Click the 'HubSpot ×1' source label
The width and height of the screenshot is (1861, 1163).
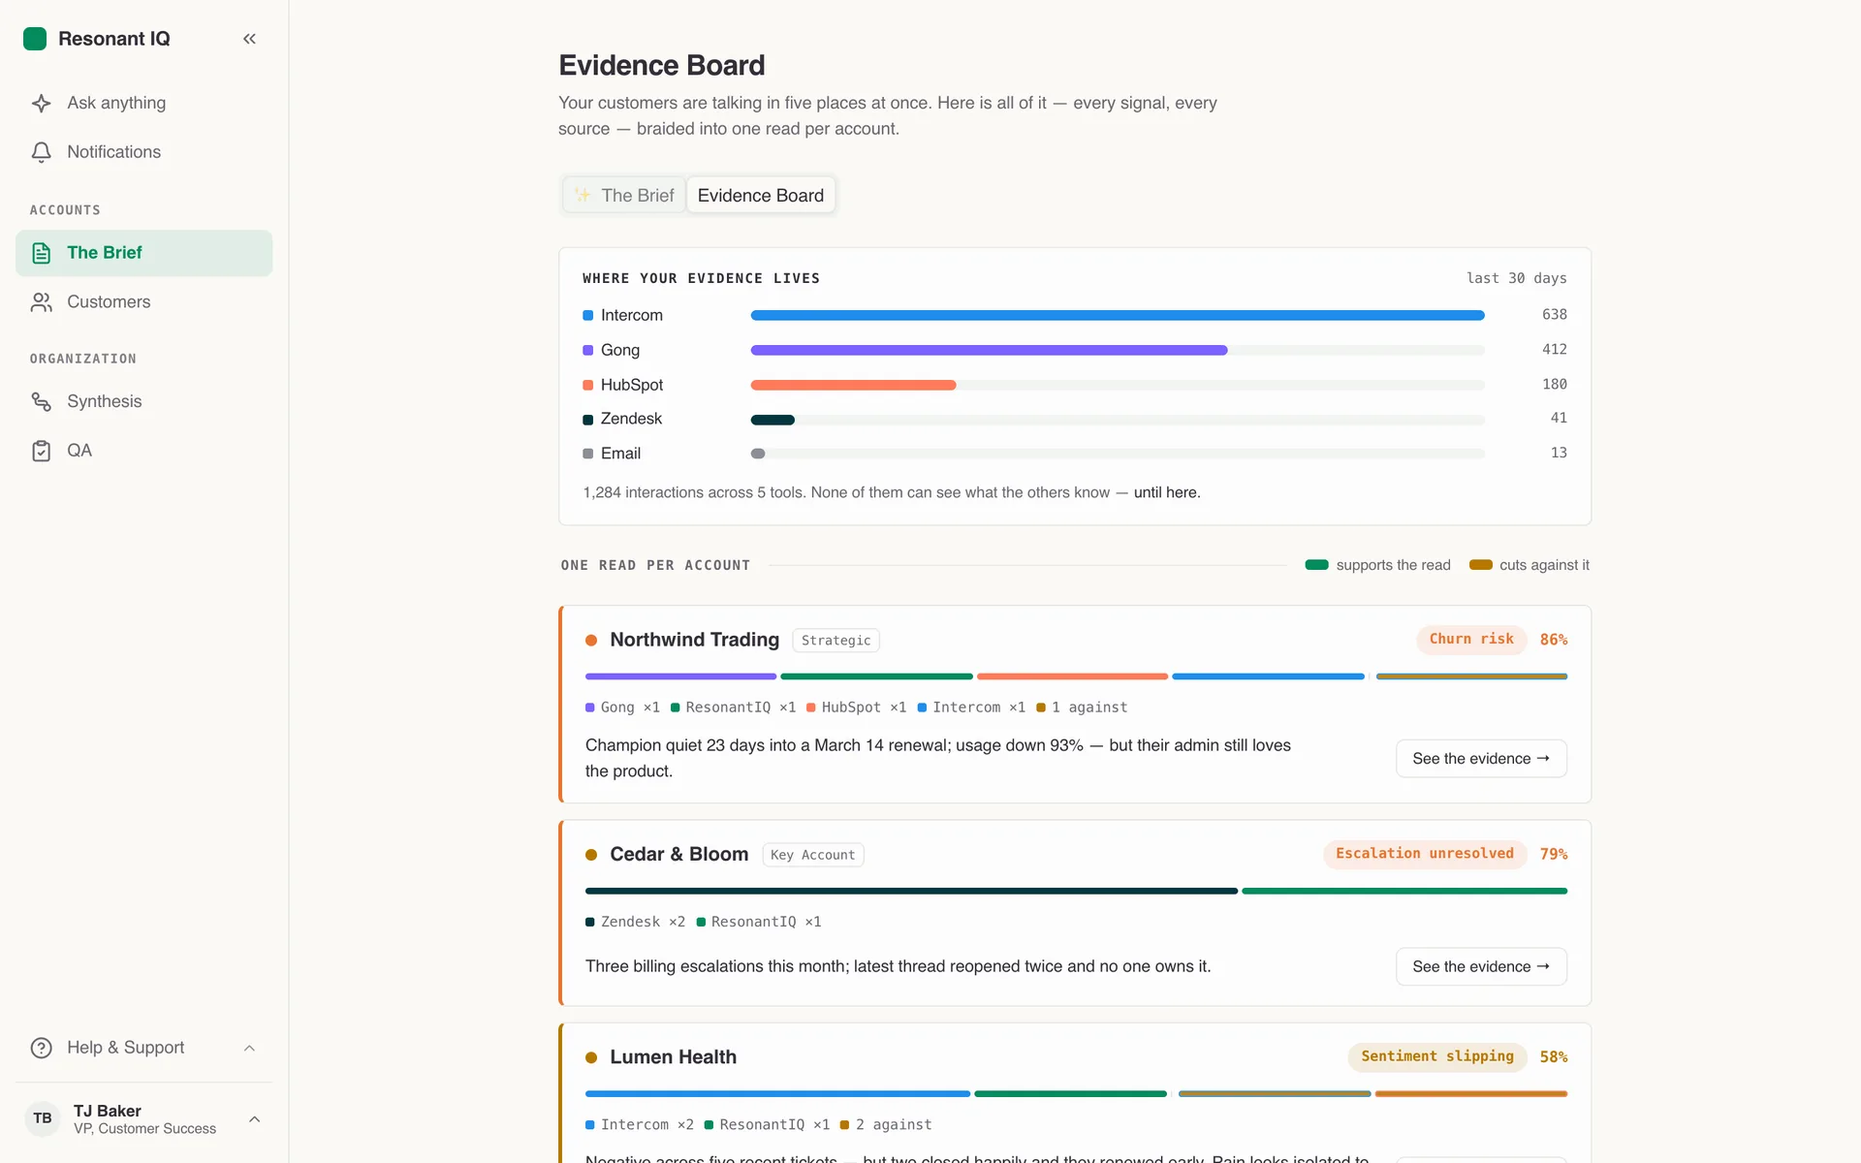tap(856, 707)
